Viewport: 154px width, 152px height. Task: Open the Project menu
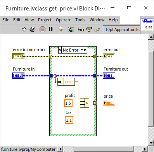(45, 20)
